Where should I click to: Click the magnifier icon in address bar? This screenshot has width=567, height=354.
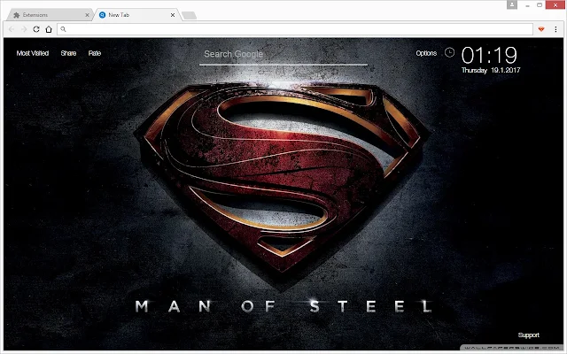point(63,29)
